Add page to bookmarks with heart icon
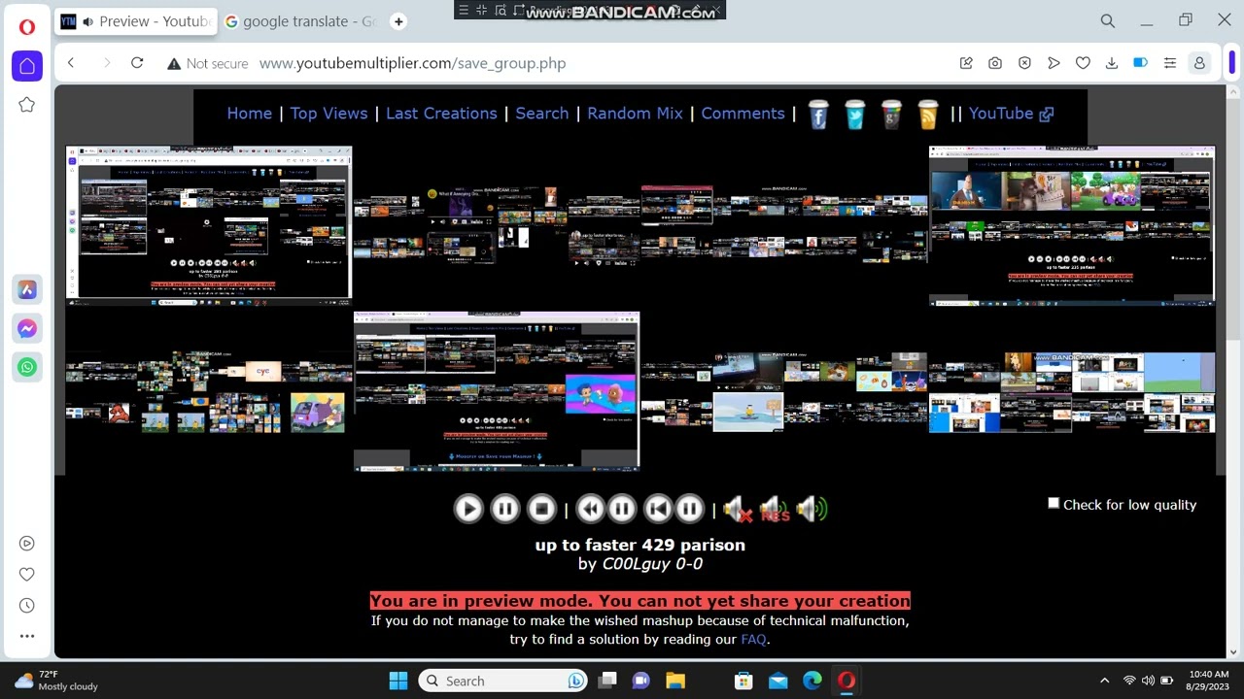 [1083, 63]
